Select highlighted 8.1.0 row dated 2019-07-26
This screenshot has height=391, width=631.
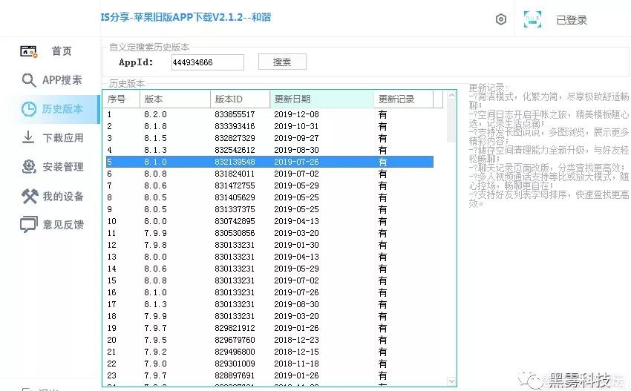click(x=269, y=162)
